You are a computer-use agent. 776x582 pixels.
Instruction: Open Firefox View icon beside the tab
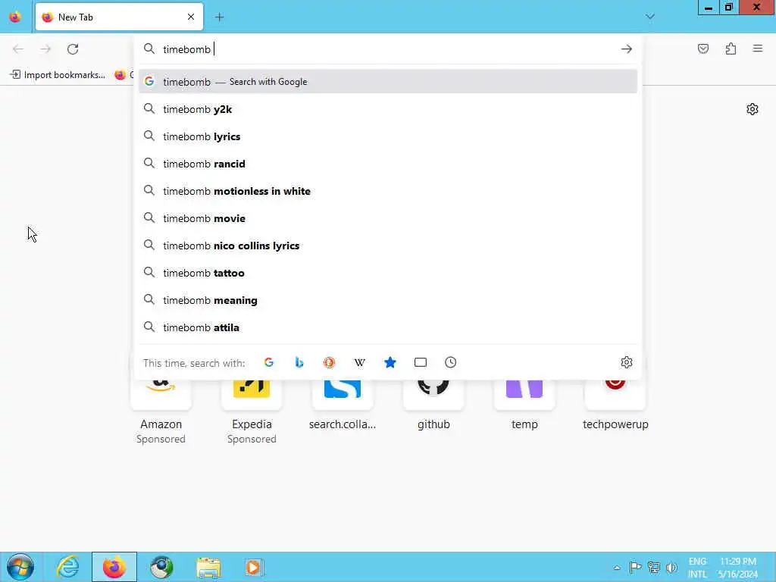tap(15, 17)
